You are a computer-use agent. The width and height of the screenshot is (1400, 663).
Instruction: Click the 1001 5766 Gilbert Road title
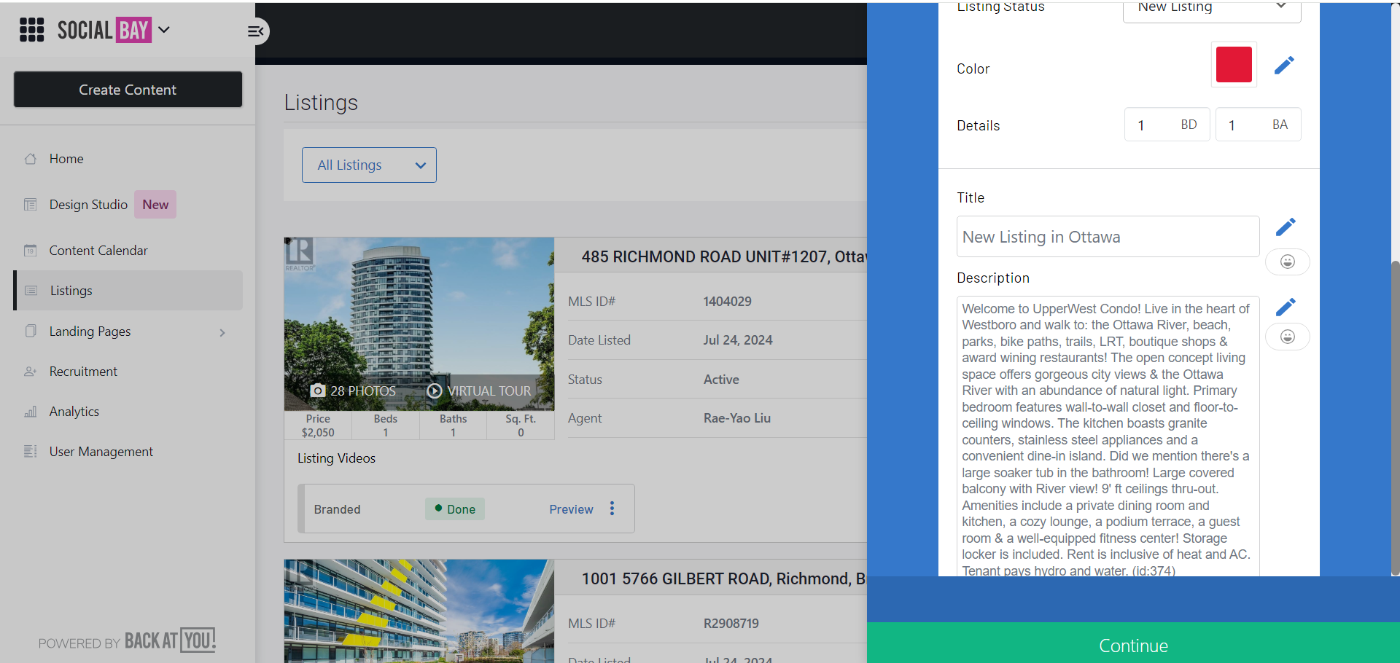[723, 579]
